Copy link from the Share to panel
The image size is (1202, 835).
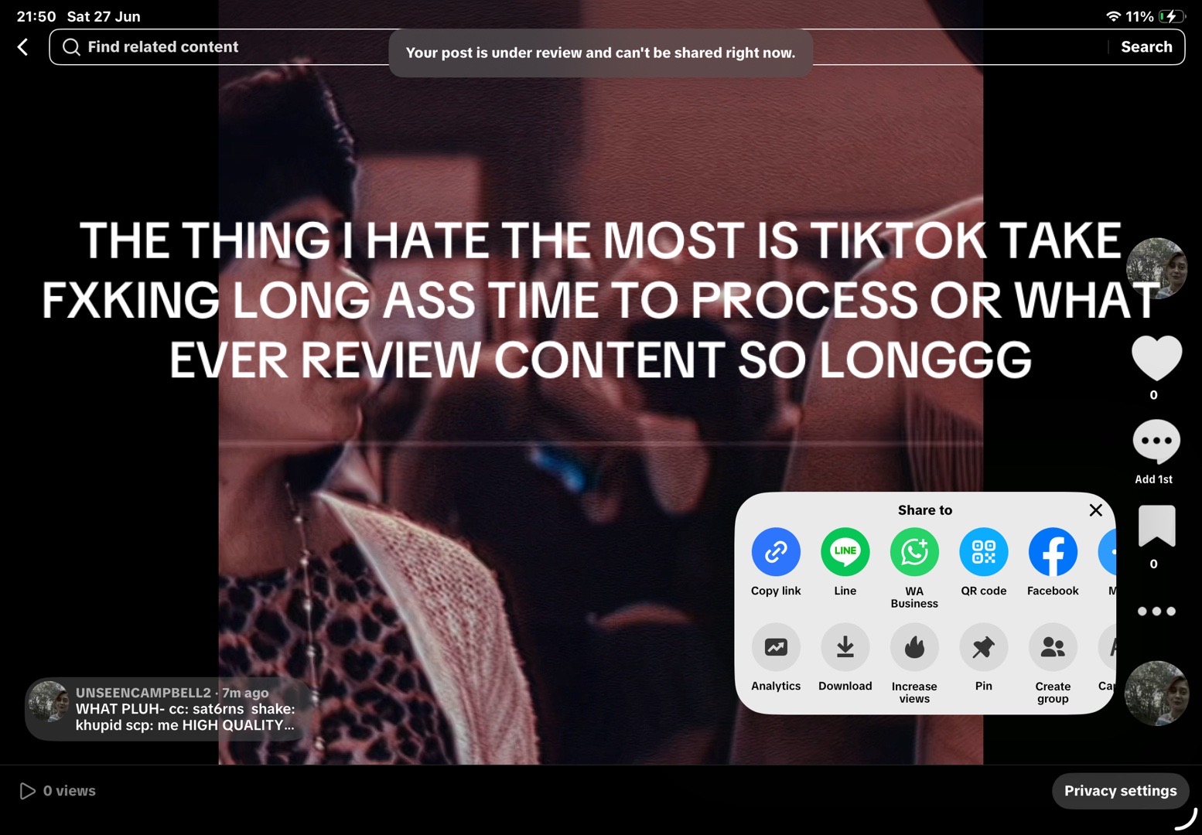[776, 552]
